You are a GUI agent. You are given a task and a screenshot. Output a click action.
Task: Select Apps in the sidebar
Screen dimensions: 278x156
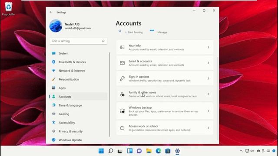coord(78,88)
